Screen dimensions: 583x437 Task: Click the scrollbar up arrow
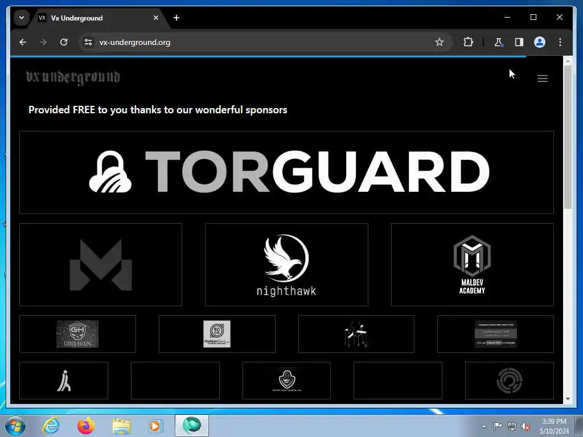pyautogui.click(x=568, y=60)
